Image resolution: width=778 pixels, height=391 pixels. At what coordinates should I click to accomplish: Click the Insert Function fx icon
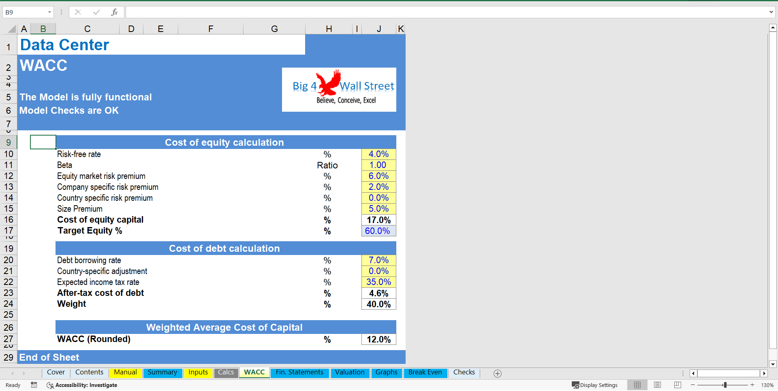[x=114, y=12]
